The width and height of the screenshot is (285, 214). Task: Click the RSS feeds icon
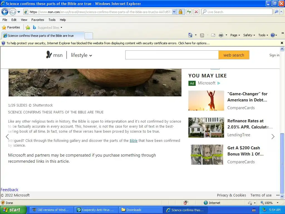(202, 35)
